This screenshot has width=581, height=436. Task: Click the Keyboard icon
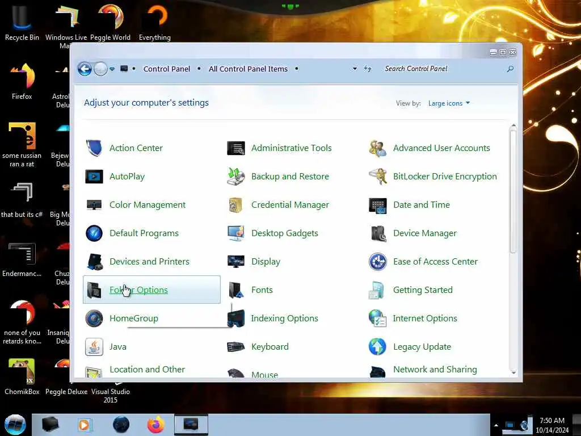point(236,347)
